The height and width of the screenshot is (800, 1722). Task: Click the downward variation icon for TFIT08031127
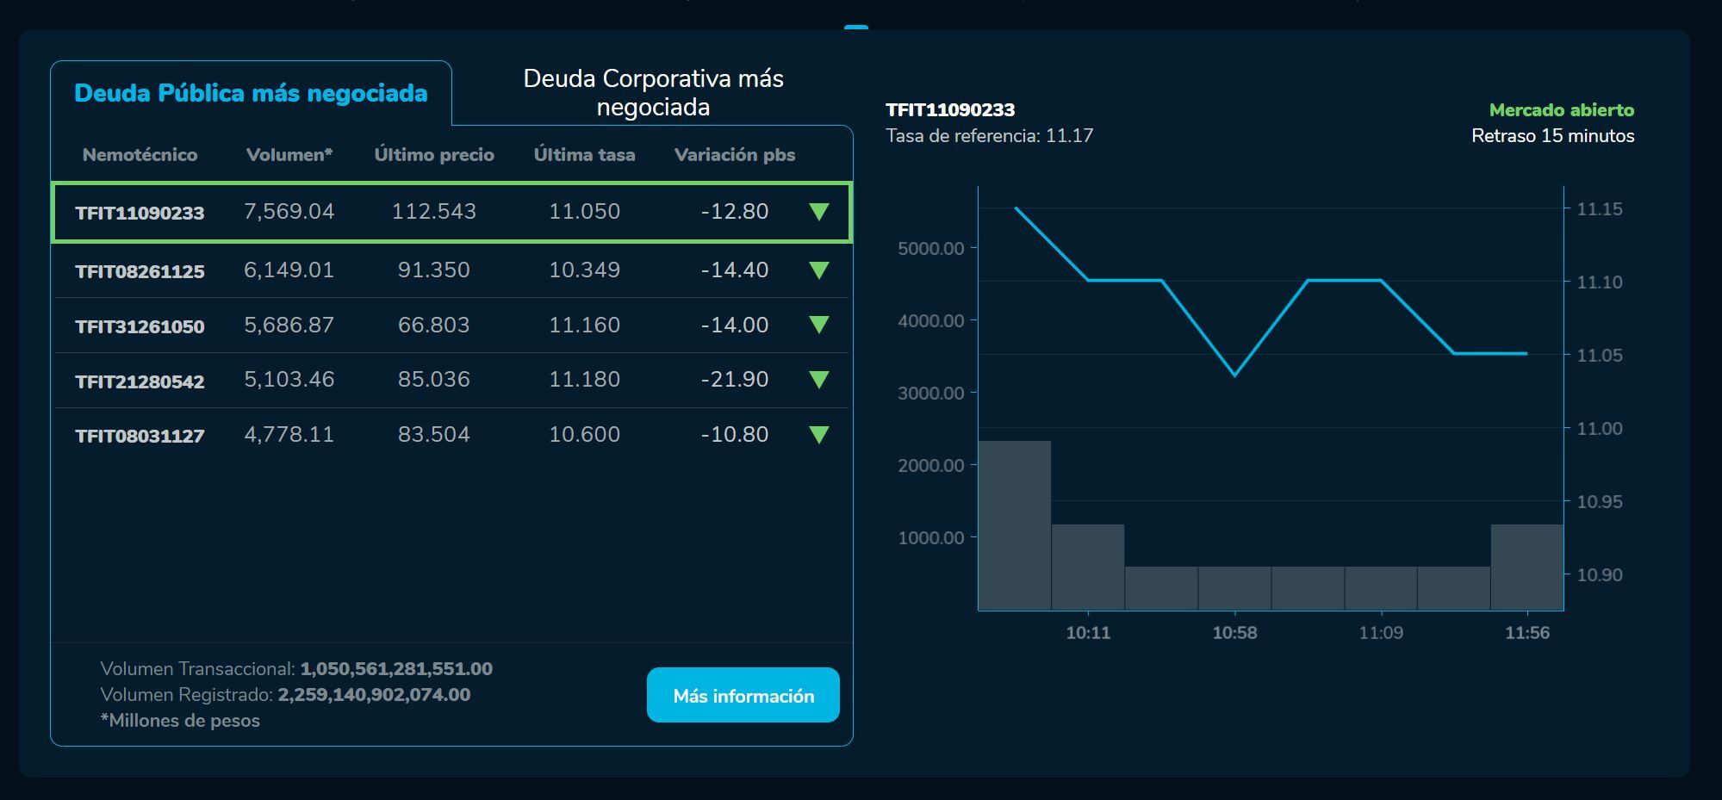(x=818, y=435)
